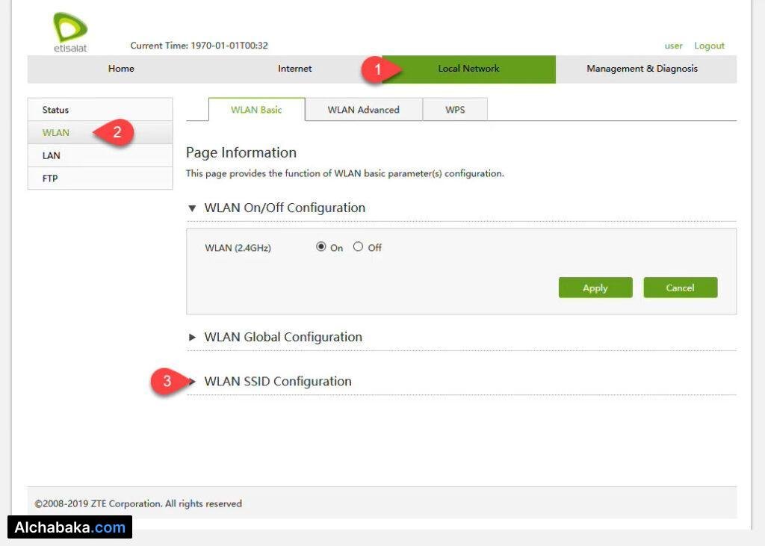Go to the Home tab

121,69
